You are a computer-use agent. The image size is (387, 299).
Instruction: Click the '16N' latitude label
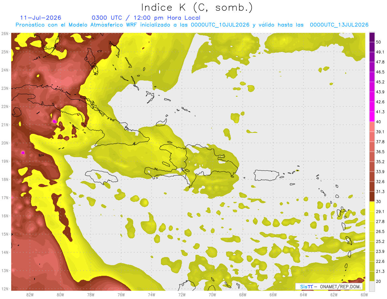tap(5, 216)
